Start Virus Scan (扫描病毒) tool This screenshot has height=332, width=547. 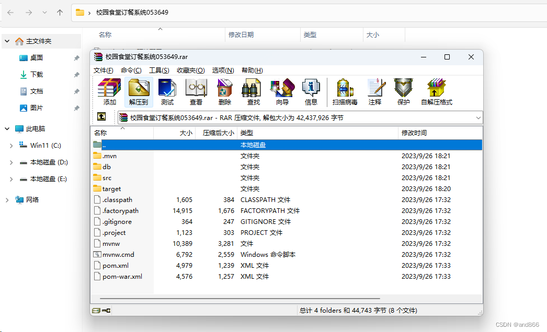[x=345, y=92]
